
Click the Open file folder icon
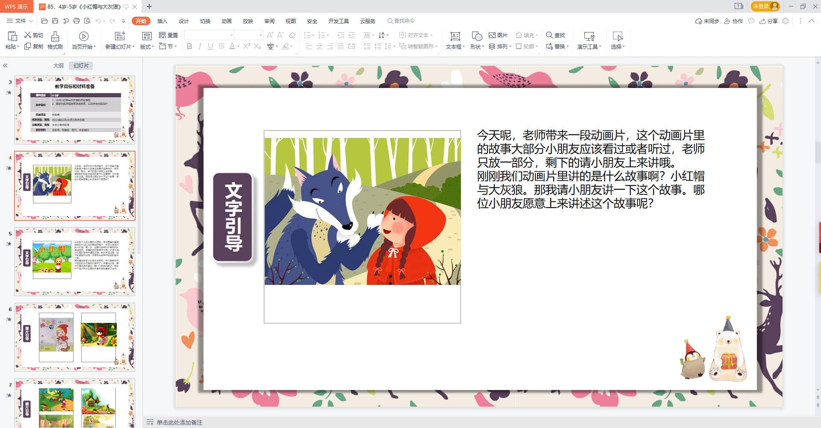44,21
